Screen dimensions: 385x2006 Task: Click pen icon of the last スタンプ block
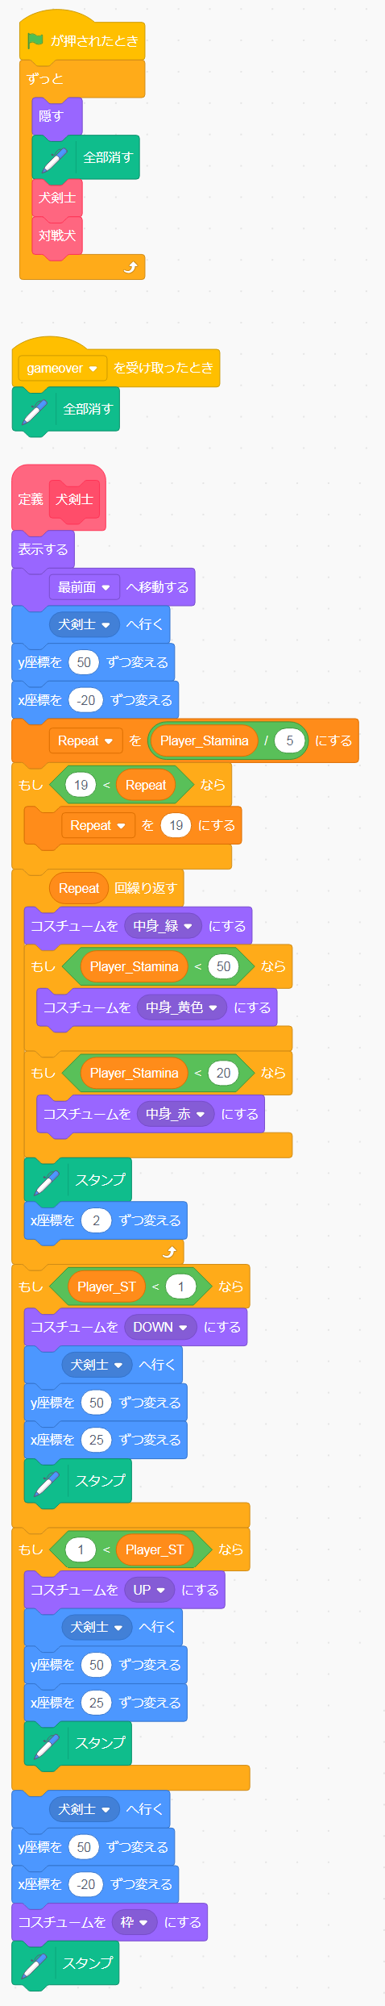(x=34, y=1963)
